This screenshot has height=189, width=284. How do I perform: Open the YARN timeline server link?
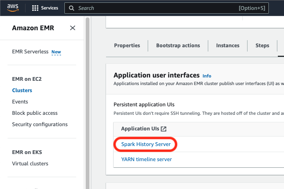point(146,159)
